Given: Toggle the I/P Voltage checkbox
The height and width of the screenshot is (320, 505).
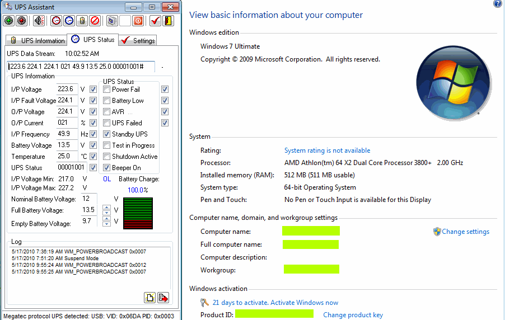Looking at the screenshot, I should (93, 89).
